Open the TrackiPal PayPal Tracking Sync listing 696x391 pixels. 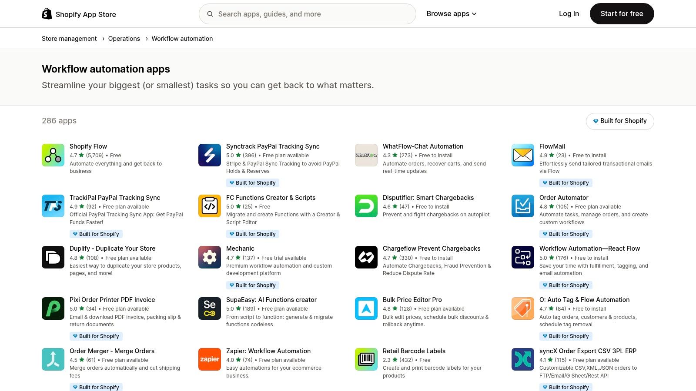click(x=115, y=197)
